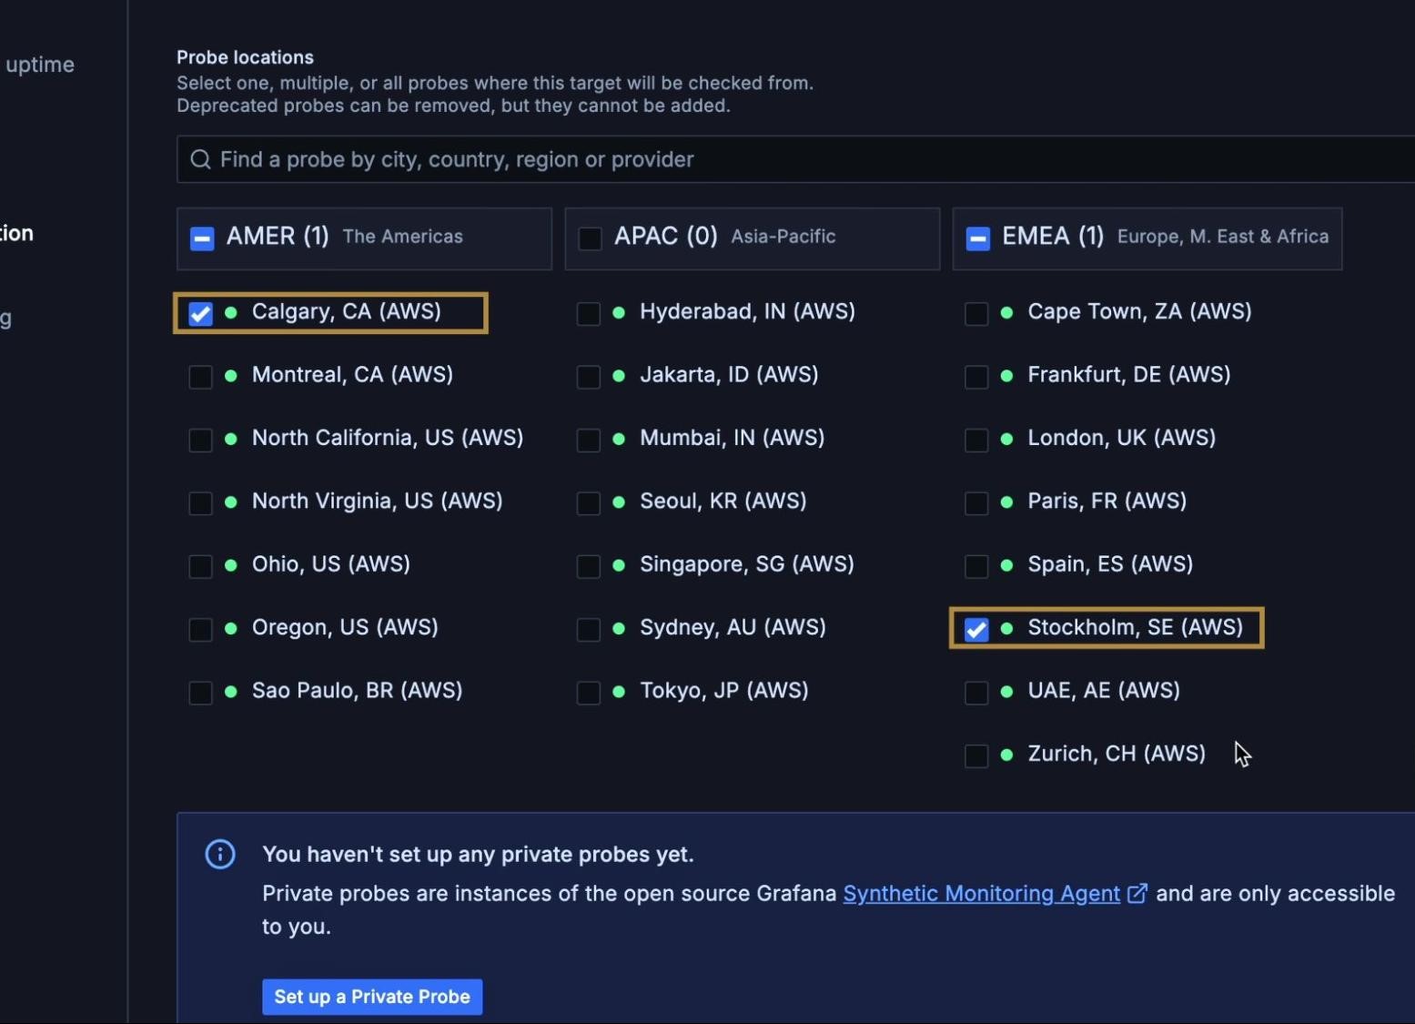Screen dimensions: 1415x1024
Task: Tick the Singapore, SG (AWS) checkbox
Action: click(x=589, y=565)
